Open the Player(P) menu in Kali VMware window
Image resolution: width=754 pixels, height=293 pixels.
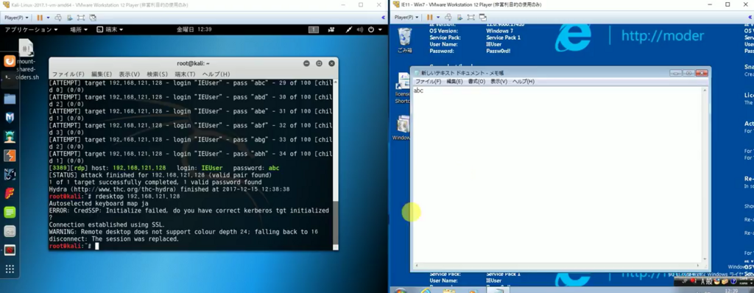[16, 18]
